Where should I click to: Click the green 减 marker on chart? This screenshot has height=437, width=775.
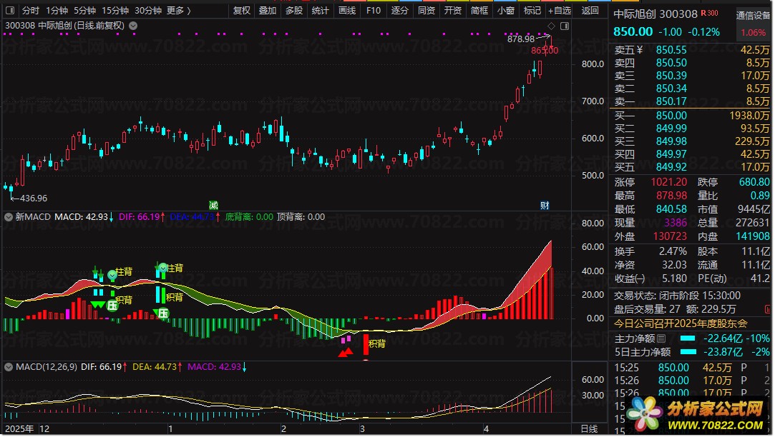coord(213,205)
